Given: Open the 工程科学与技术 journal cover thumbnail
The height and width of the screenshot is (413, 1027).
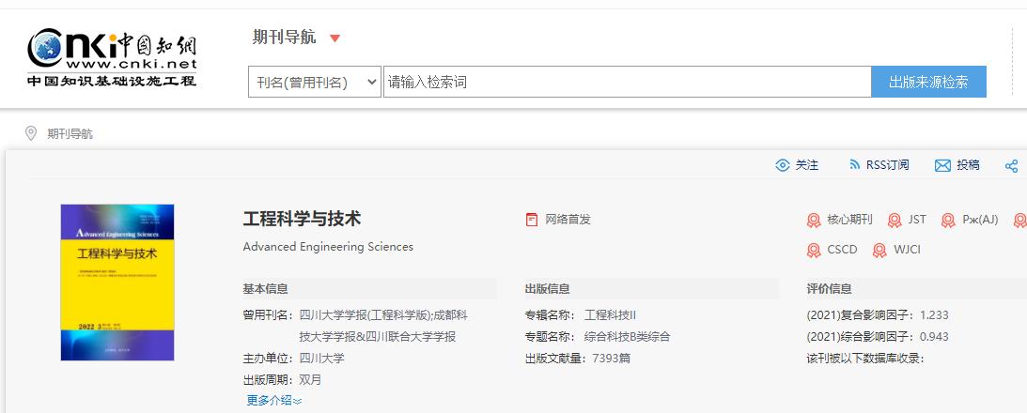Looking at the screenshot, I should 117,283.
